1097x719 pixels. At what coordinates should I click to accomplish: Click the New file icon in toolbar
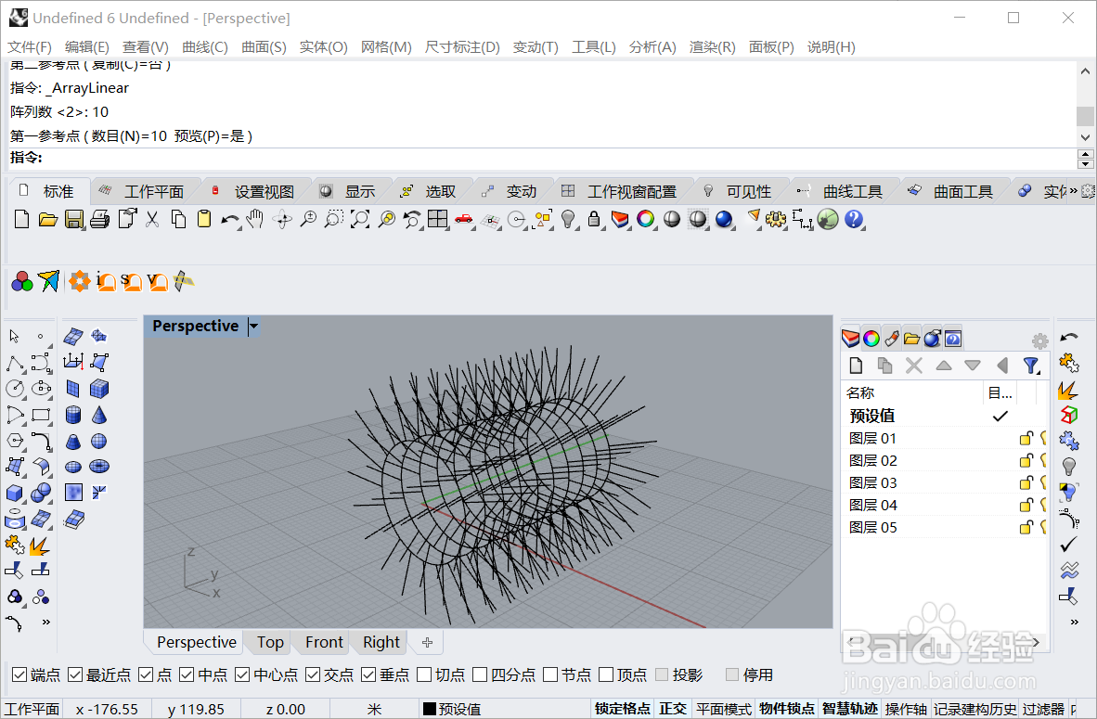(21, 220)
